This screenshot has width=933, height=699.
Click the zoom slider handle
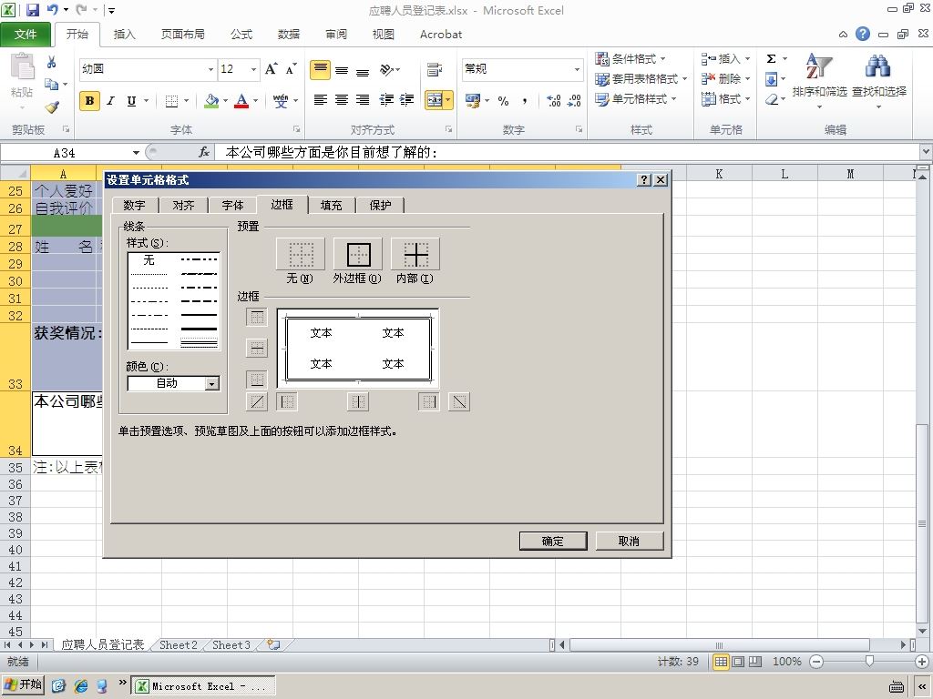[x=869, y=662]
